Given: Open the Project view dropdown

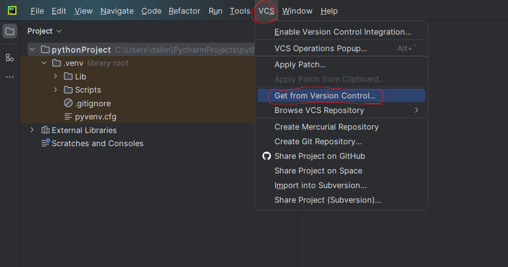Looking at the screenshot, I should click(44, 31).
